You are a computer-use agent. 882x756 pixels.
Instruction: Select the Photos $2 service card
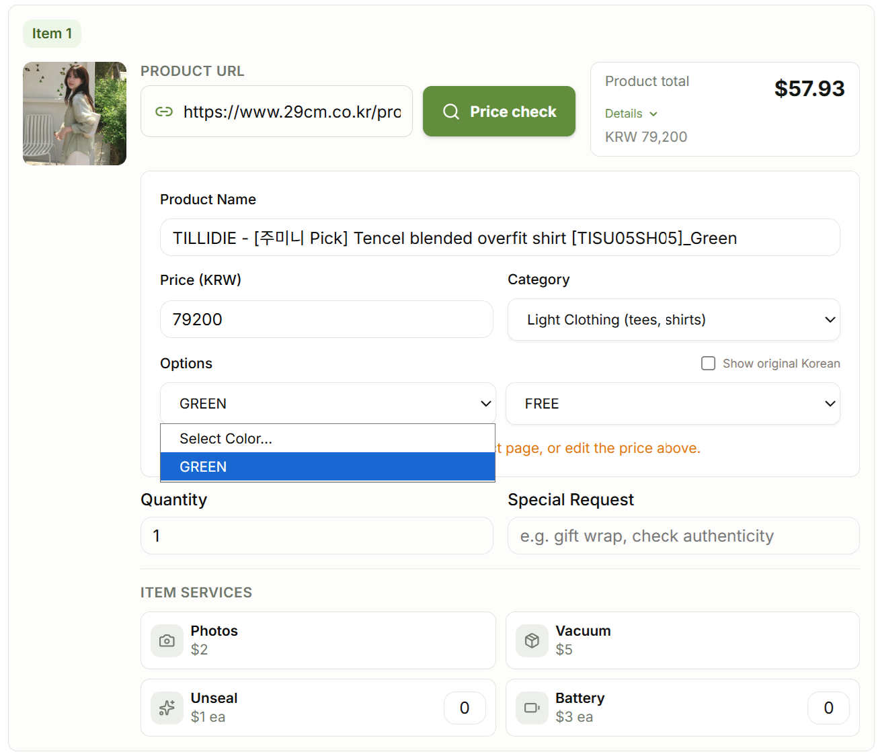[318, 640]
